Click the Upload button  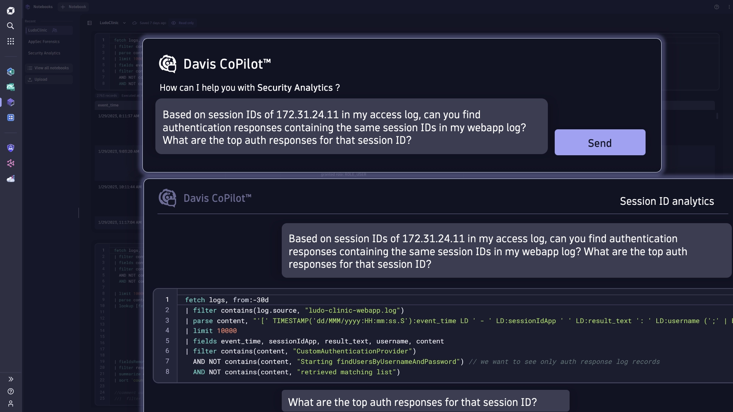click(48, 79)
